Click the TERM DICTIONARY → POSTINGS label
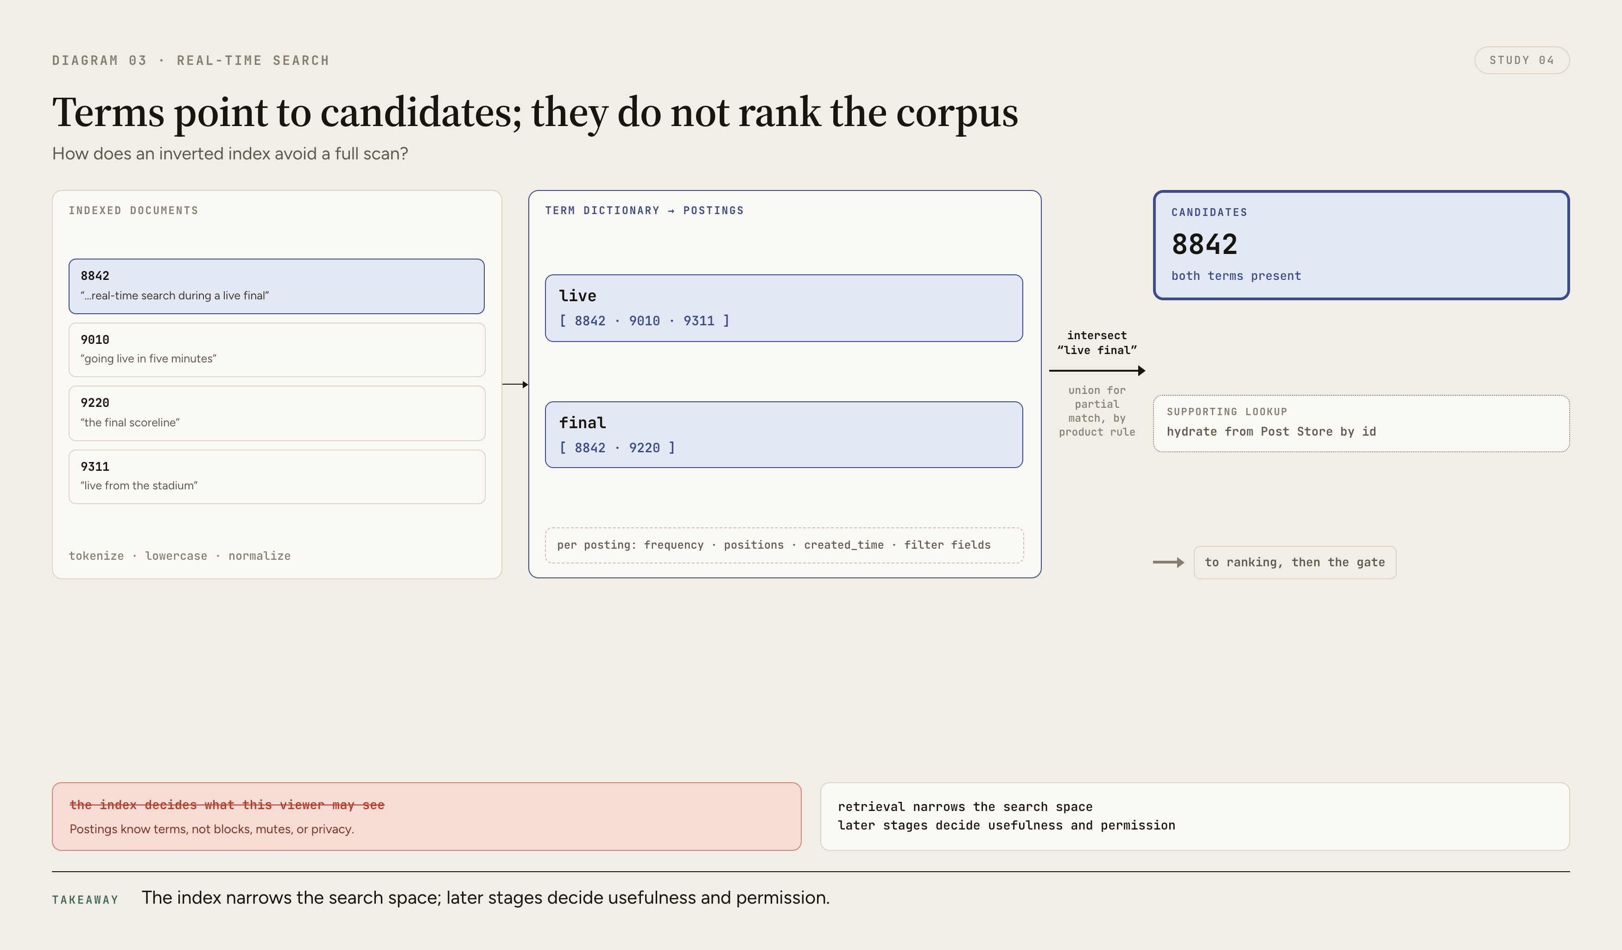 coord(644,210)
